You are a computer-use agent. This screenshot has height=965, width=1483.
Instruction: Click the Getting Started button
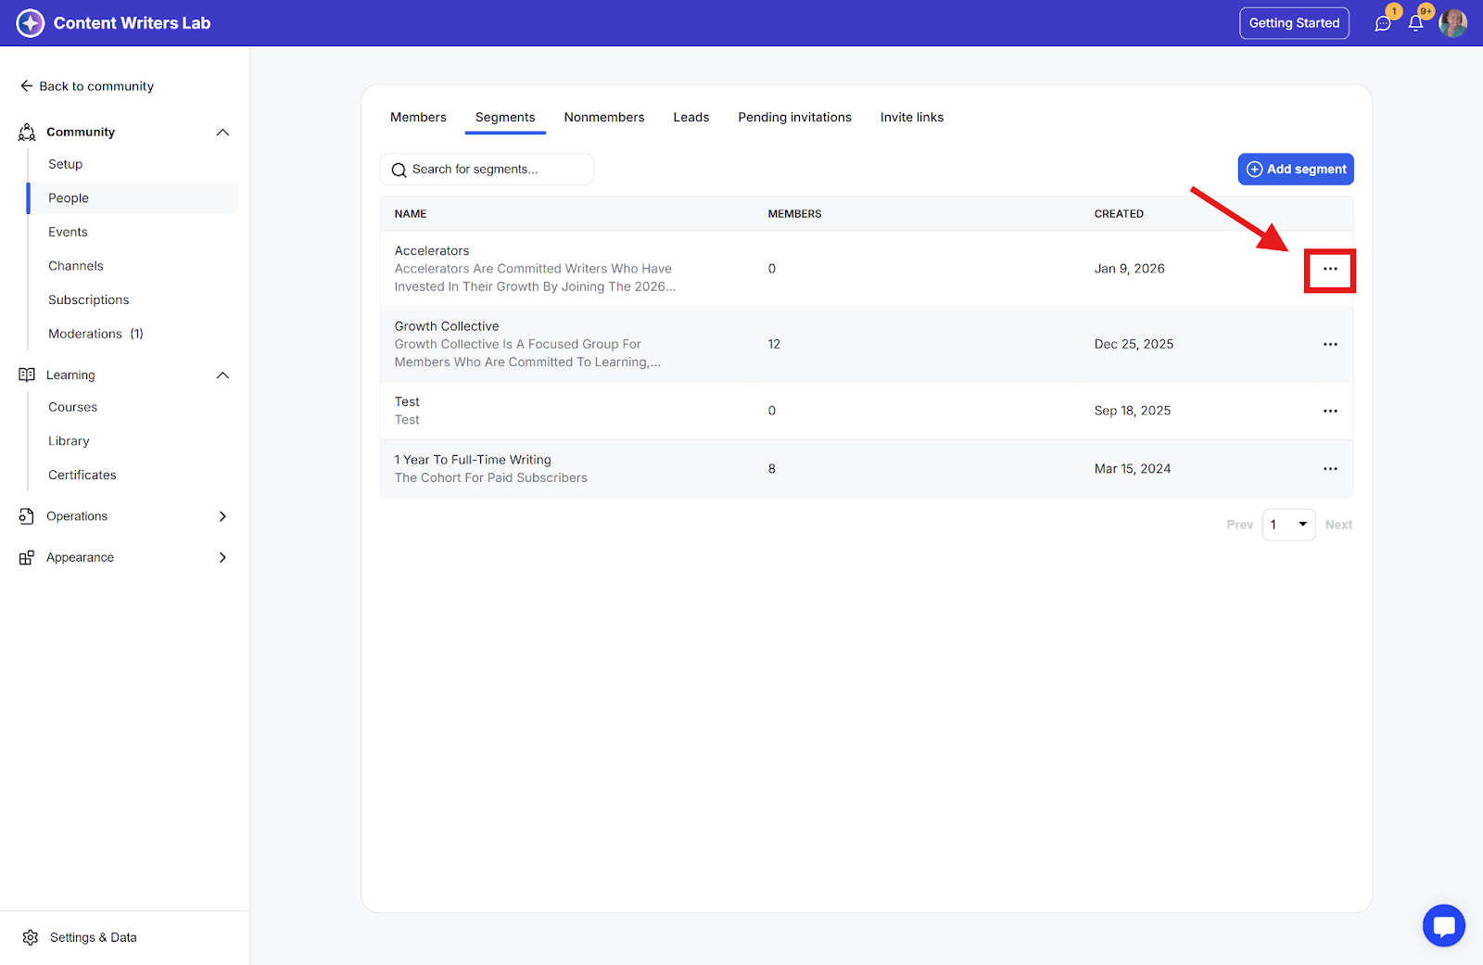(x=1294, y=23)
